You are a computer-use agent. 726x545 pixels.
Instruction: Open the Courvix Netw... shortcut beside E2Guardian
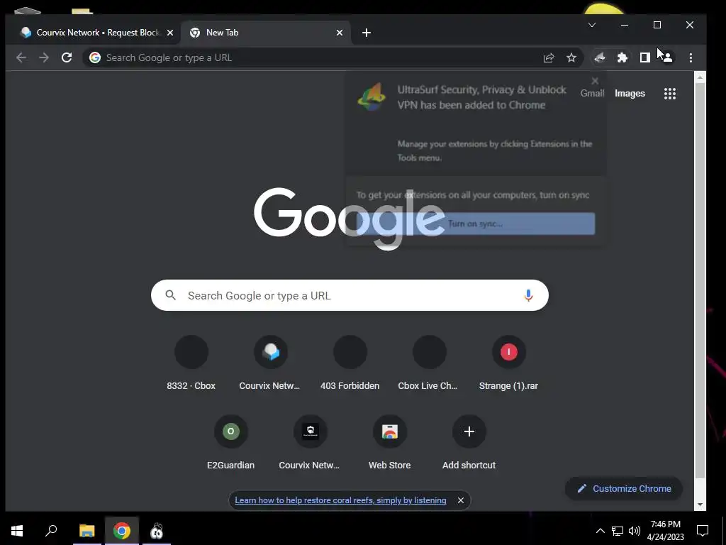pos(310,442)
